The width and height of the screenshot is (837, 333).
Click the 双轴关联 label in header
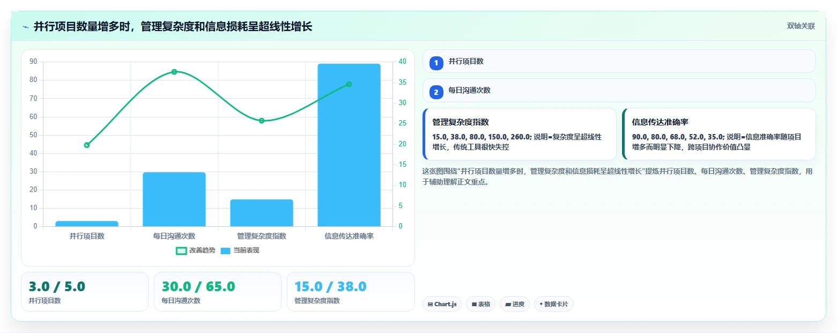pyautogui.click(x=801, y=26)
